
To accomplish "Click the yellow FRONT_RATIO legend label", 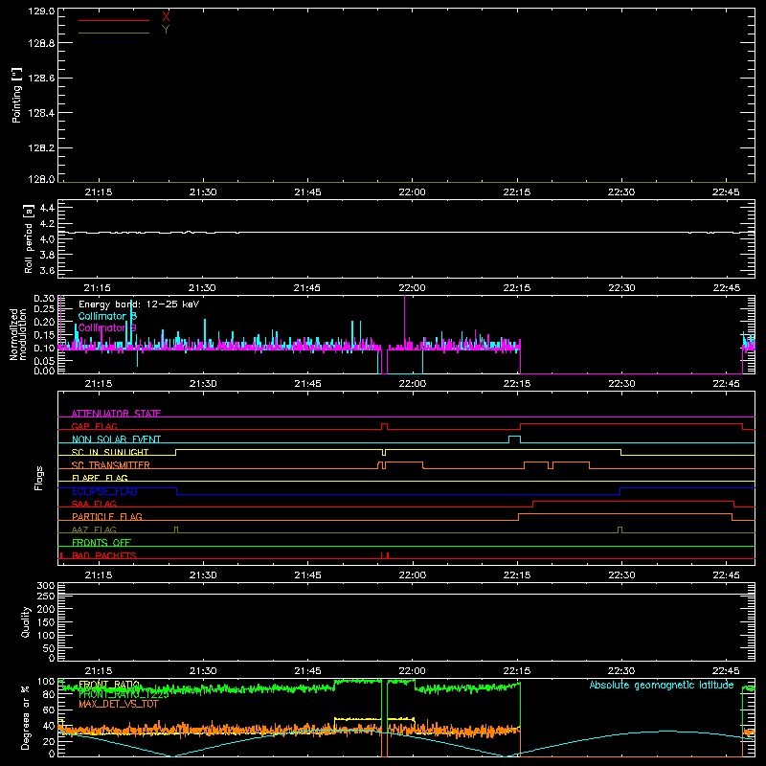I will point(109,685).
